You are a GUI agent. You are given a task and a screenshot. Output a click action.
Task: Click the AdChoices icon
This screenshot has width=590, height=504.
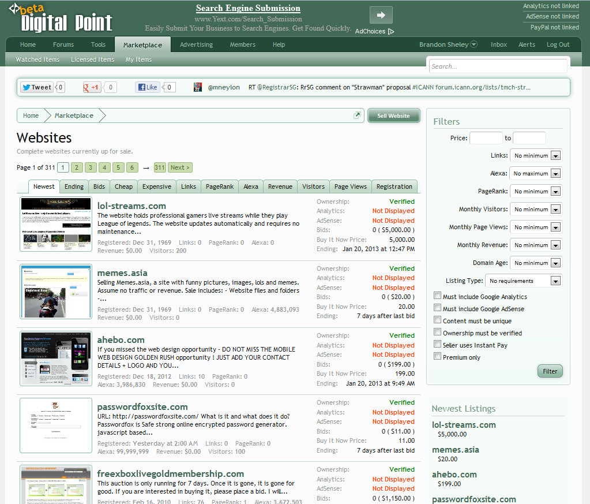[x=391, y=31]
